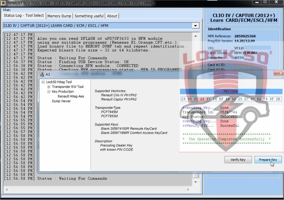284x200 pixels.
Task: Switch to the Memory Dump tab
Action: click(59, 16)
